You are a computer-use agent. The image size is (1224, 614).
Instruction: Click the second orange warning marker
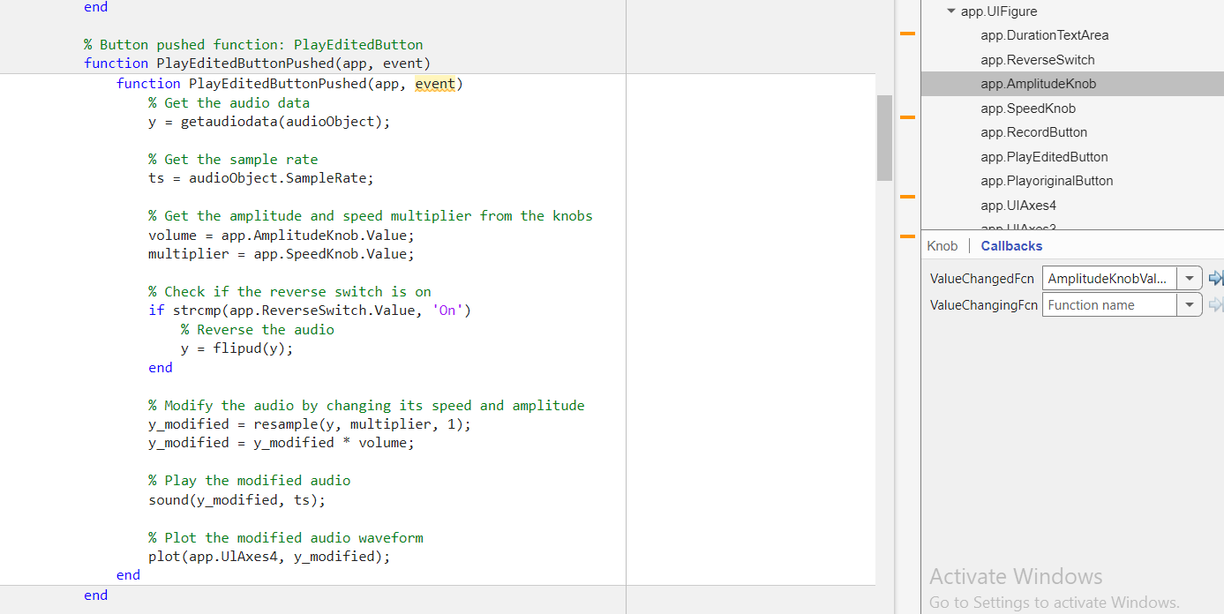click(x=906, y=116)
